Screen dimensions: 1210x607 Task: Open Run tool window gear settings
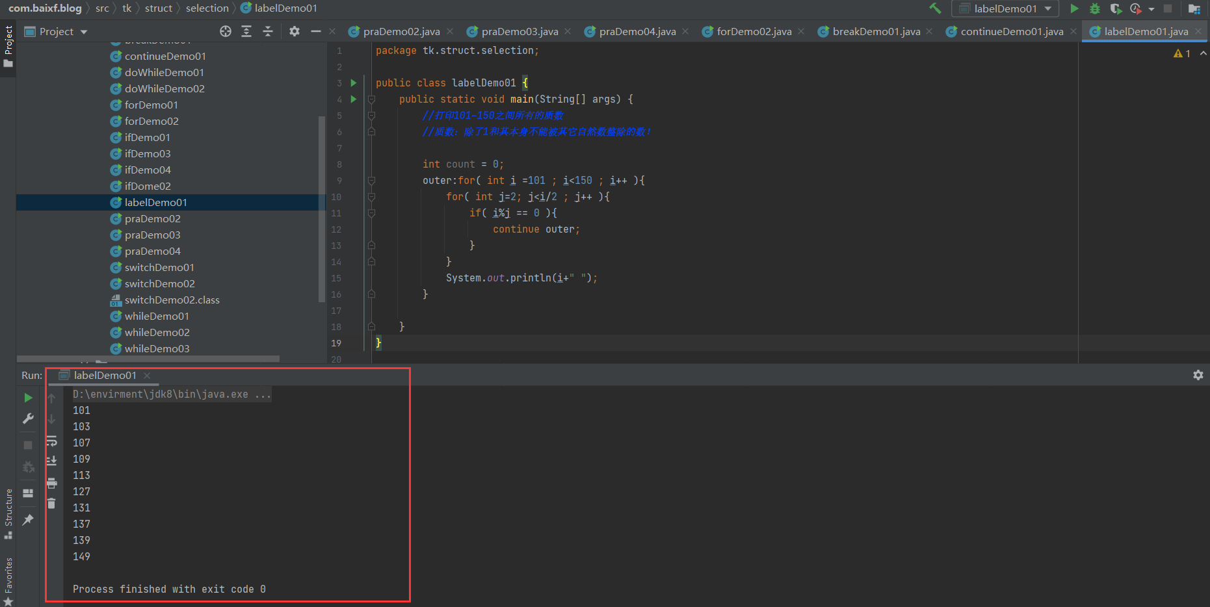point(1198,375)
